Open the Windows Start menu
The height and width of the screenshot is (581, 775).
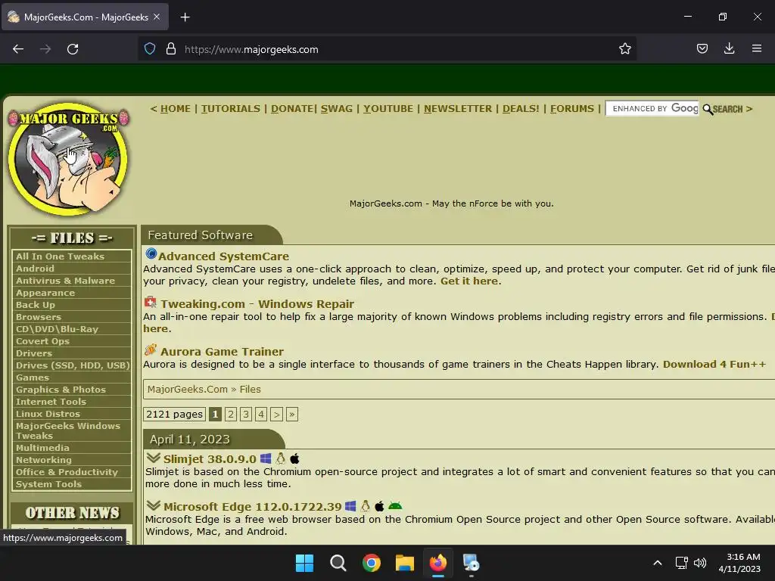pyautogui.click(x=304, y=563)
